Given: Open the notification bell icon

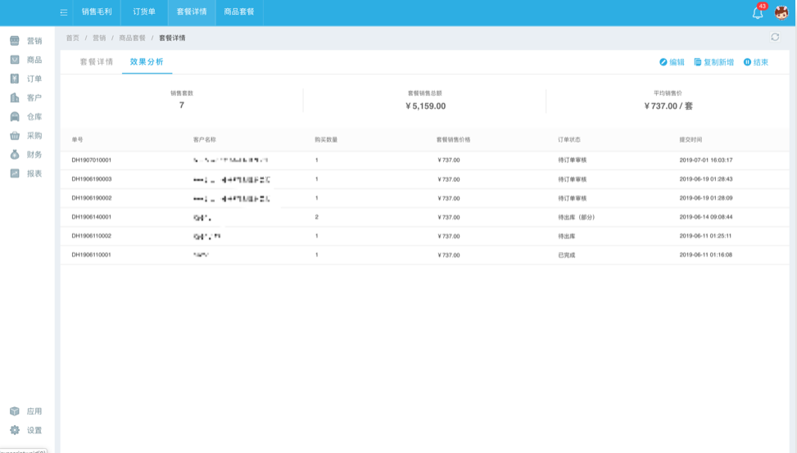Looking at the screenshot, I should tap(758, 12).
